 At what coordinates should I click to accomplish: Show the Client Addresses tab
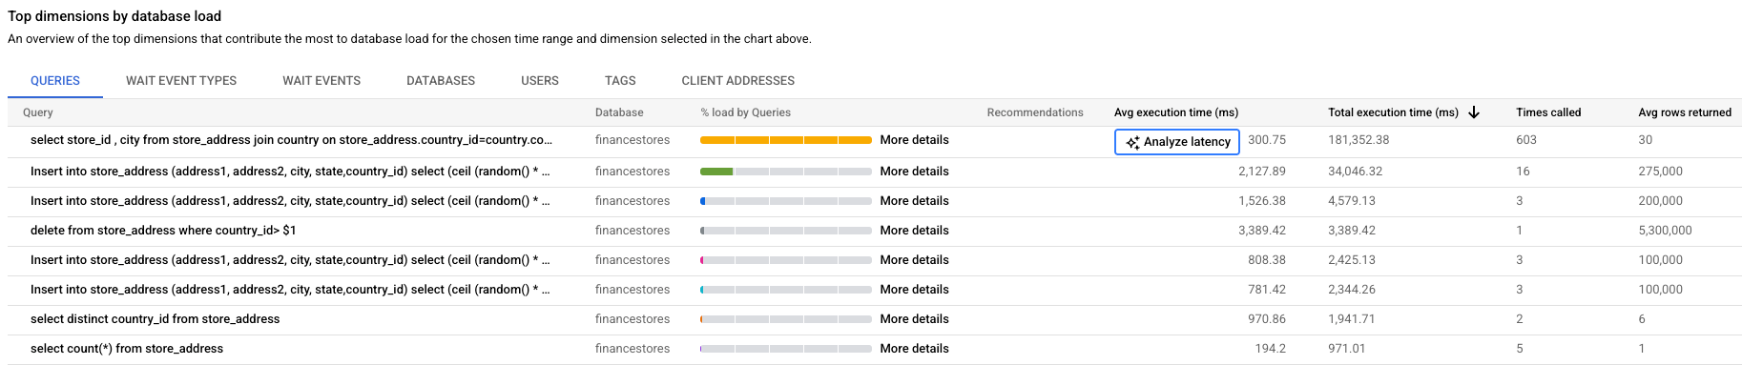738,81
